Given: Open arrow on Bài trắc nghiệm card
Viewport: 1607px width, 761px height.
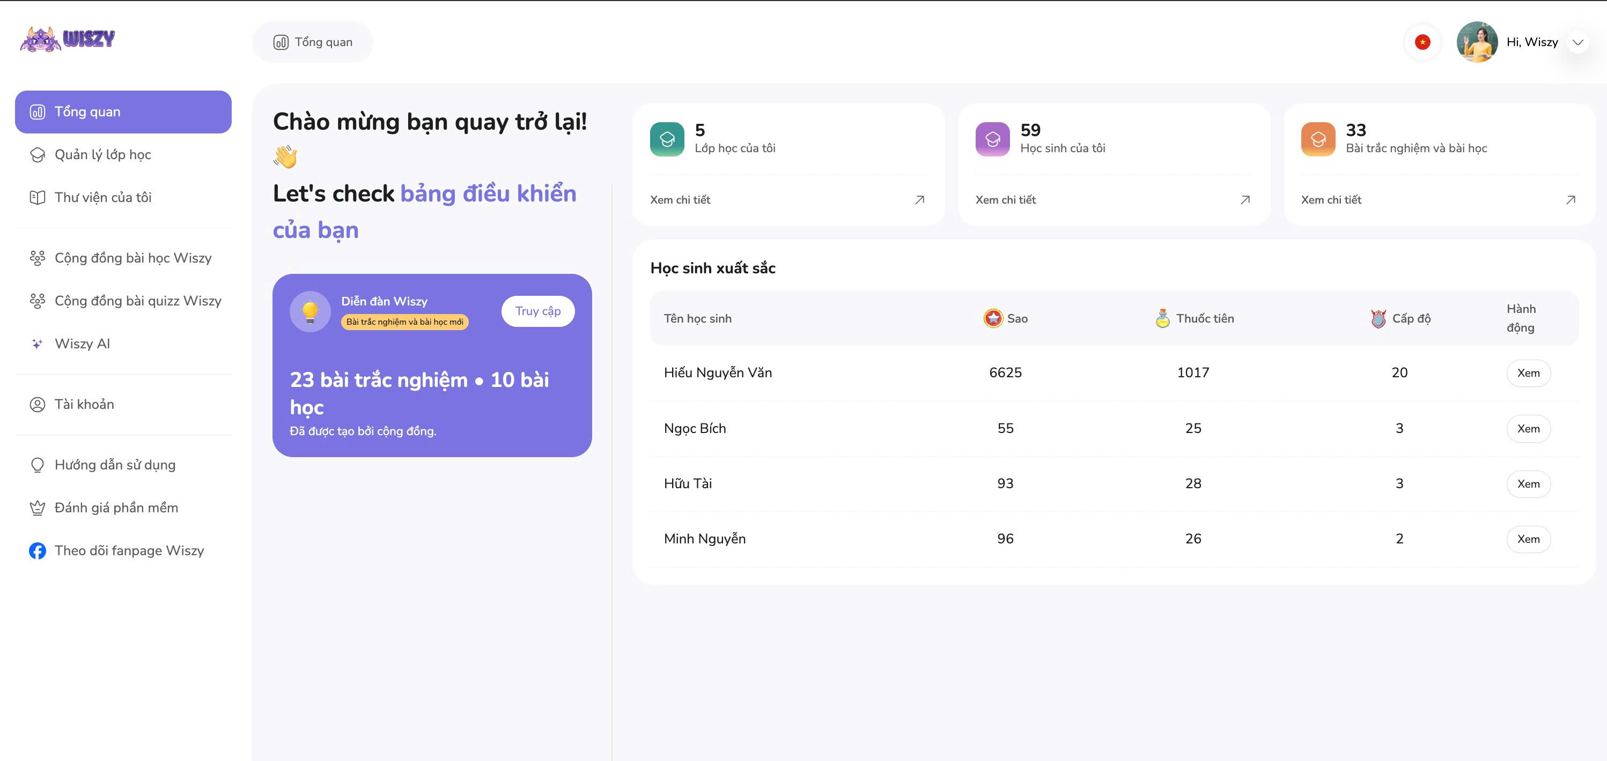Looking at the screenshot, I should 1570,200.
